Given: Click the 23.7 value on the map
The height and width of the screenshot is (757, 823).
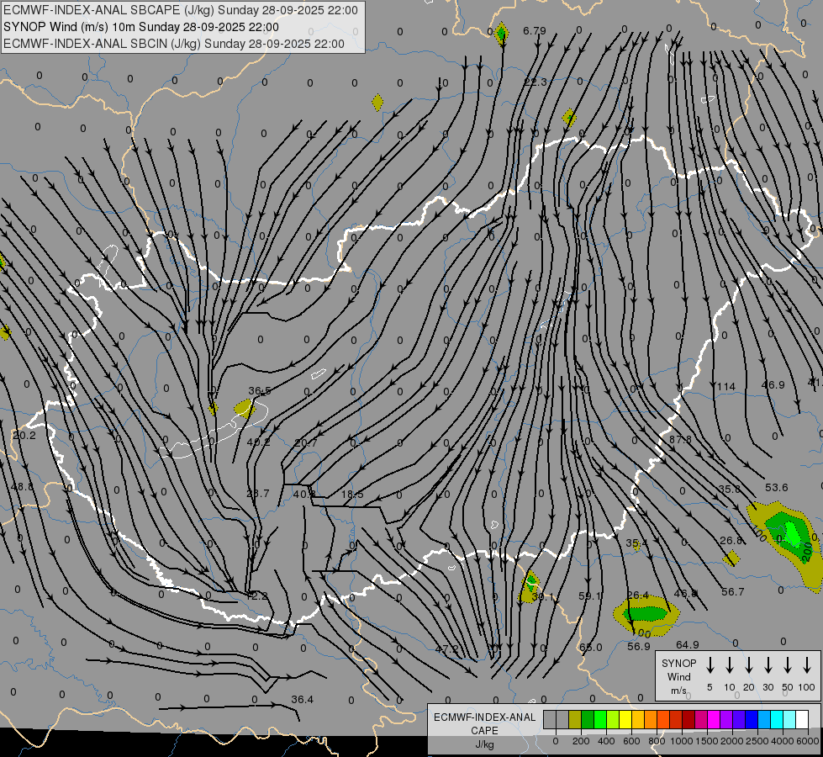Looking at the screenshot, I should click(x=258, y=493).
